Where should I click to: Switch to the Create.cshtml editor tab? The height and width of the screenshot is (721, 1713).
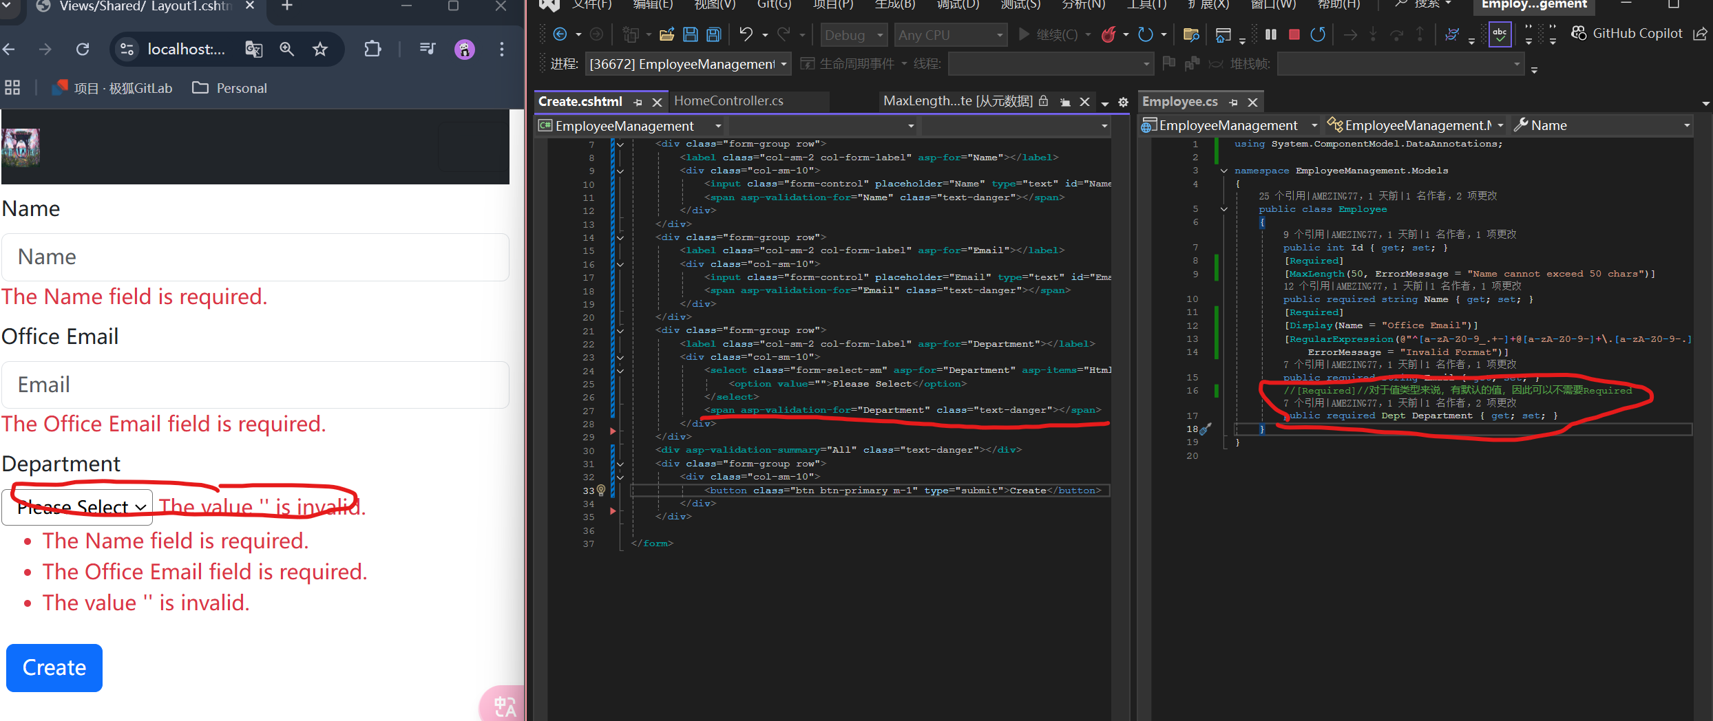click(x=580, y=102)
